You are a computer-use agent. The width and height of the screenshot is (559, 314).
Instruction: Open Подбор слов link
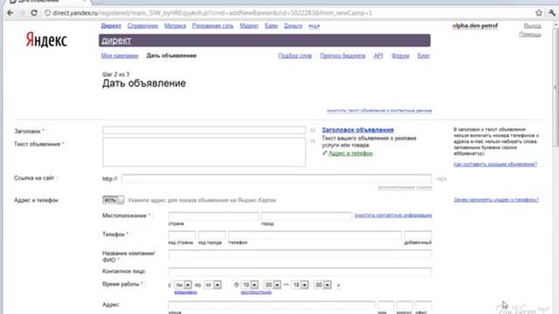coord(295,56)
